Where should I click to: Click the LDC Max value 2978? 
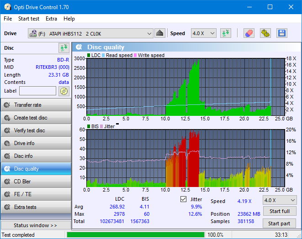(x=119, y=214)
